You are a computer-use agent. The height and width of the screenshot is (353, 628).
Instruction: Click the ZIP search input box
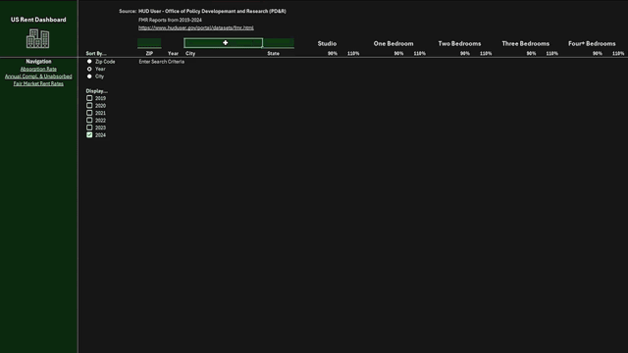tap(149, 43)
